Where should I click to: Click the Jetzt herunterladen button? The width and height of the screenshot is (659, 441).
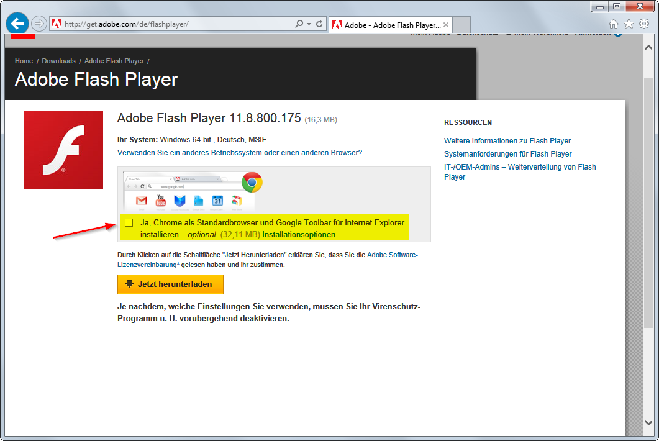[170, 284]
